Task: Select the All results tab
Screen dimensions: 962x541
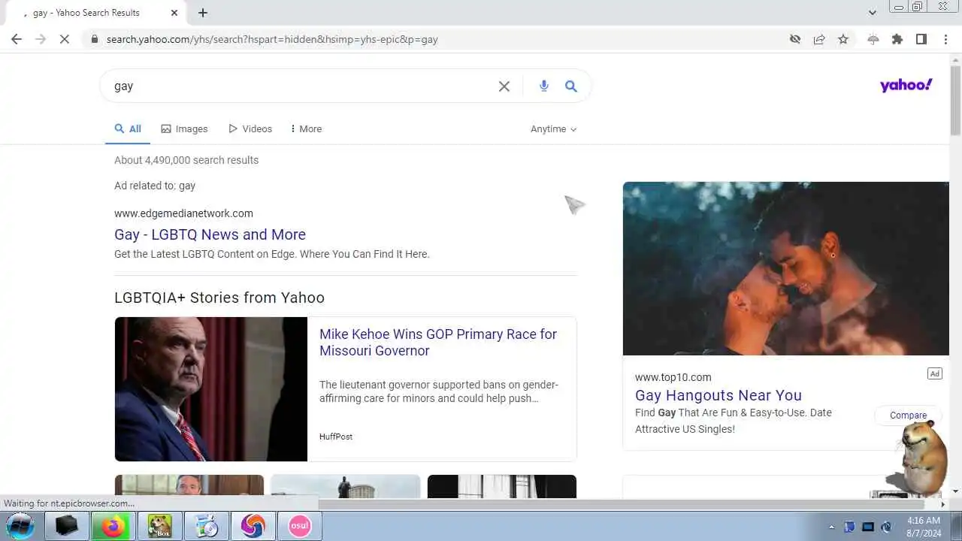Action: [128, 129]
